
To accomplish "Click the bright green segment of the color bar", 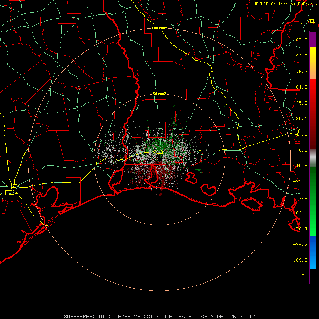I will [x=313, y=201].
